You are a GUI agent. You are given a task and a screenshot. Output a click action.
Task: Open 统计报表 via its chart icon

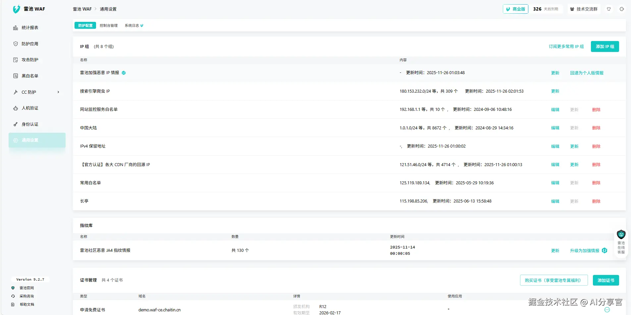(16, 28)
